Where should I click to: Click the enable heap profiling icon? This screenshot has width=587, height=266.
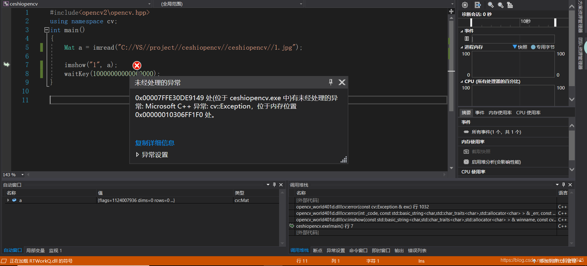point(466,162)
